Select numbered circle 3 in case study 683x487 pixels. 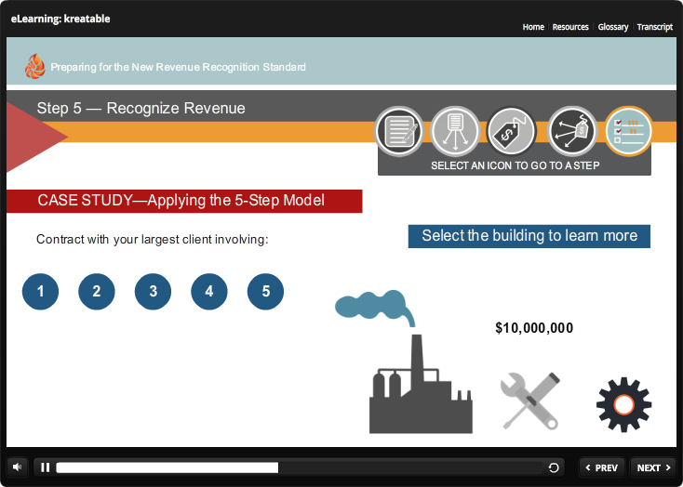click(153, 292)
